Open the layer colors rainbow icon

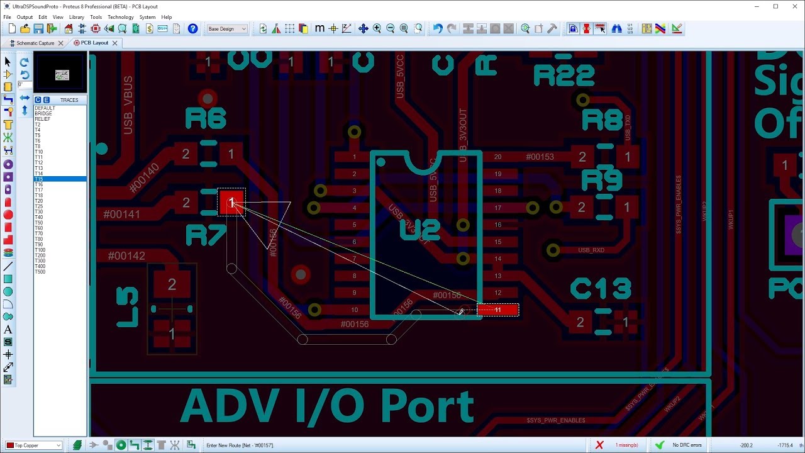tap(660, 29)
